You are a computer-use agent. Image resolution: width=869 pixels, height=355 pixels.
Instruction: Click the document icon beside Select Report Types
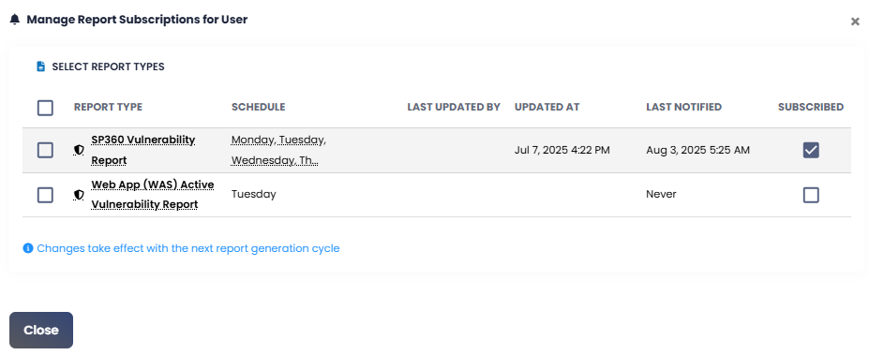(x=40, y=67)
